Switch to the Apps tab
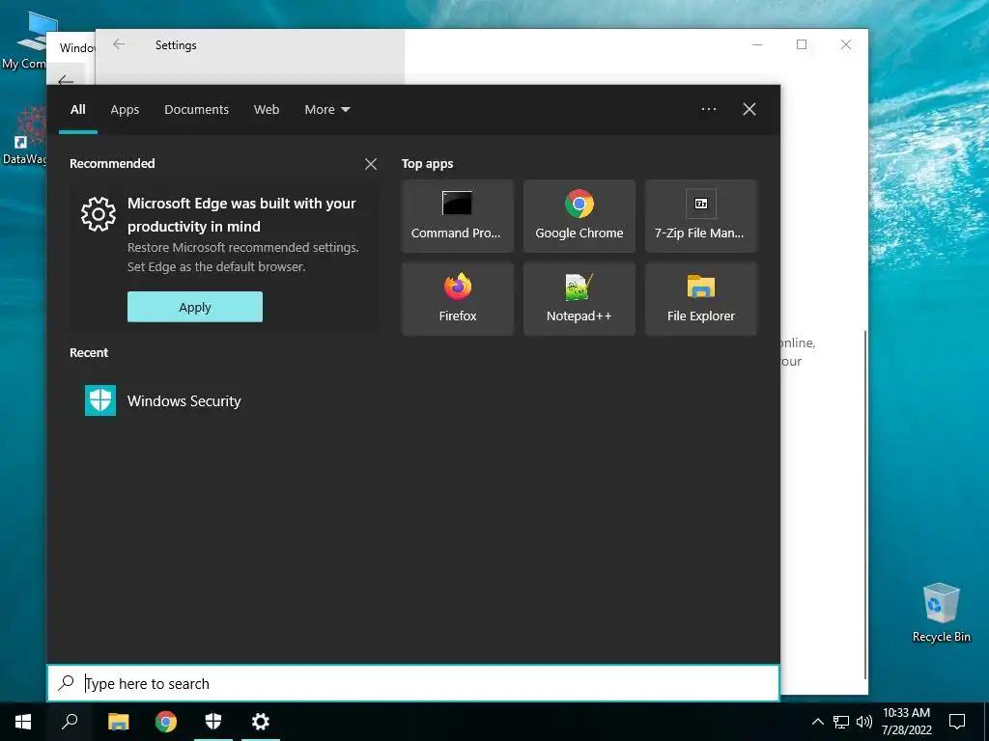The height and width of the screenshot is (741, 989). pos(125,110)
